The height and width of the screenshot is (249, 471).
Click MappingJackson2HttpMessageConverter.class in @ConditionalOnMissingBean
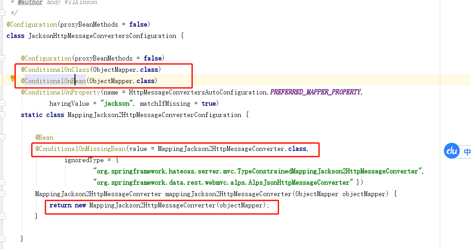pyautogui.click(x=232, y=149)
